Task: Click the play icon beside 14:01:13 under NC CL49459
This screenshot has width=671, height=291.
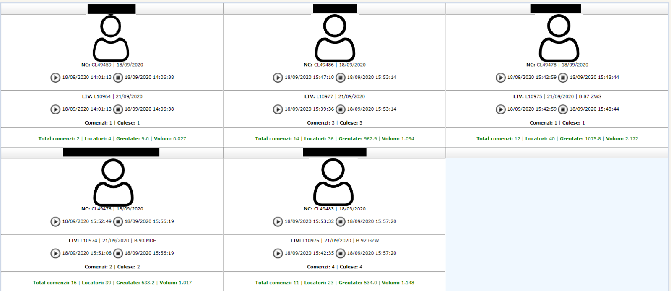Action: pyautogui.click(x=55, y=78)
